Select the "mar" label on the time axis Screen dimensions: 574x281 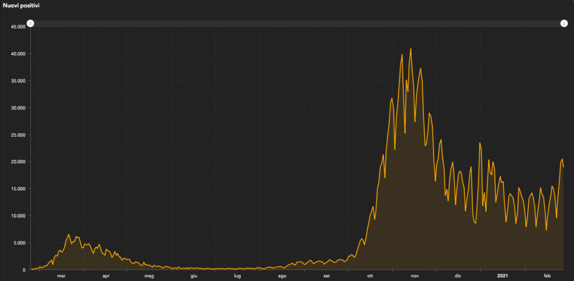click(x=61, y=276)
